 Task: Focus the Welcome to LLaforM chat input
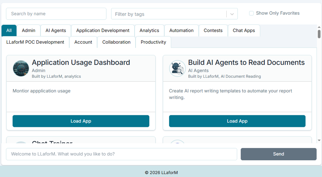point(122,154)
